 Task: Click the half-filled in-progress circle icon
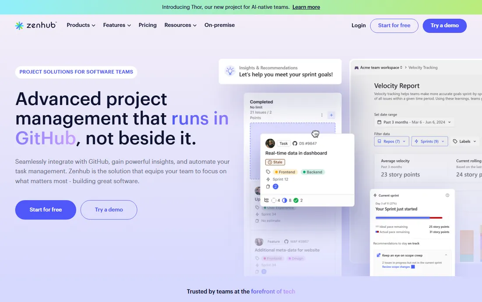tap(285, 201)
